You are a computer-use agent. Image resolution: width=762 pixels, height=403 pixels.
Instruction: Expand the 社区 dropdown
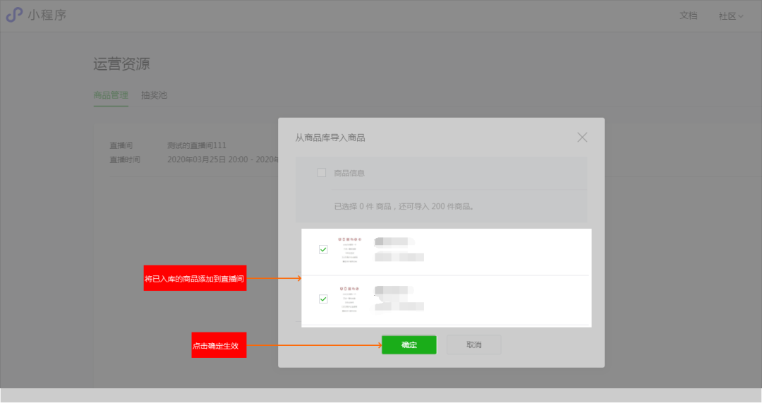click(x=731, y=16)
